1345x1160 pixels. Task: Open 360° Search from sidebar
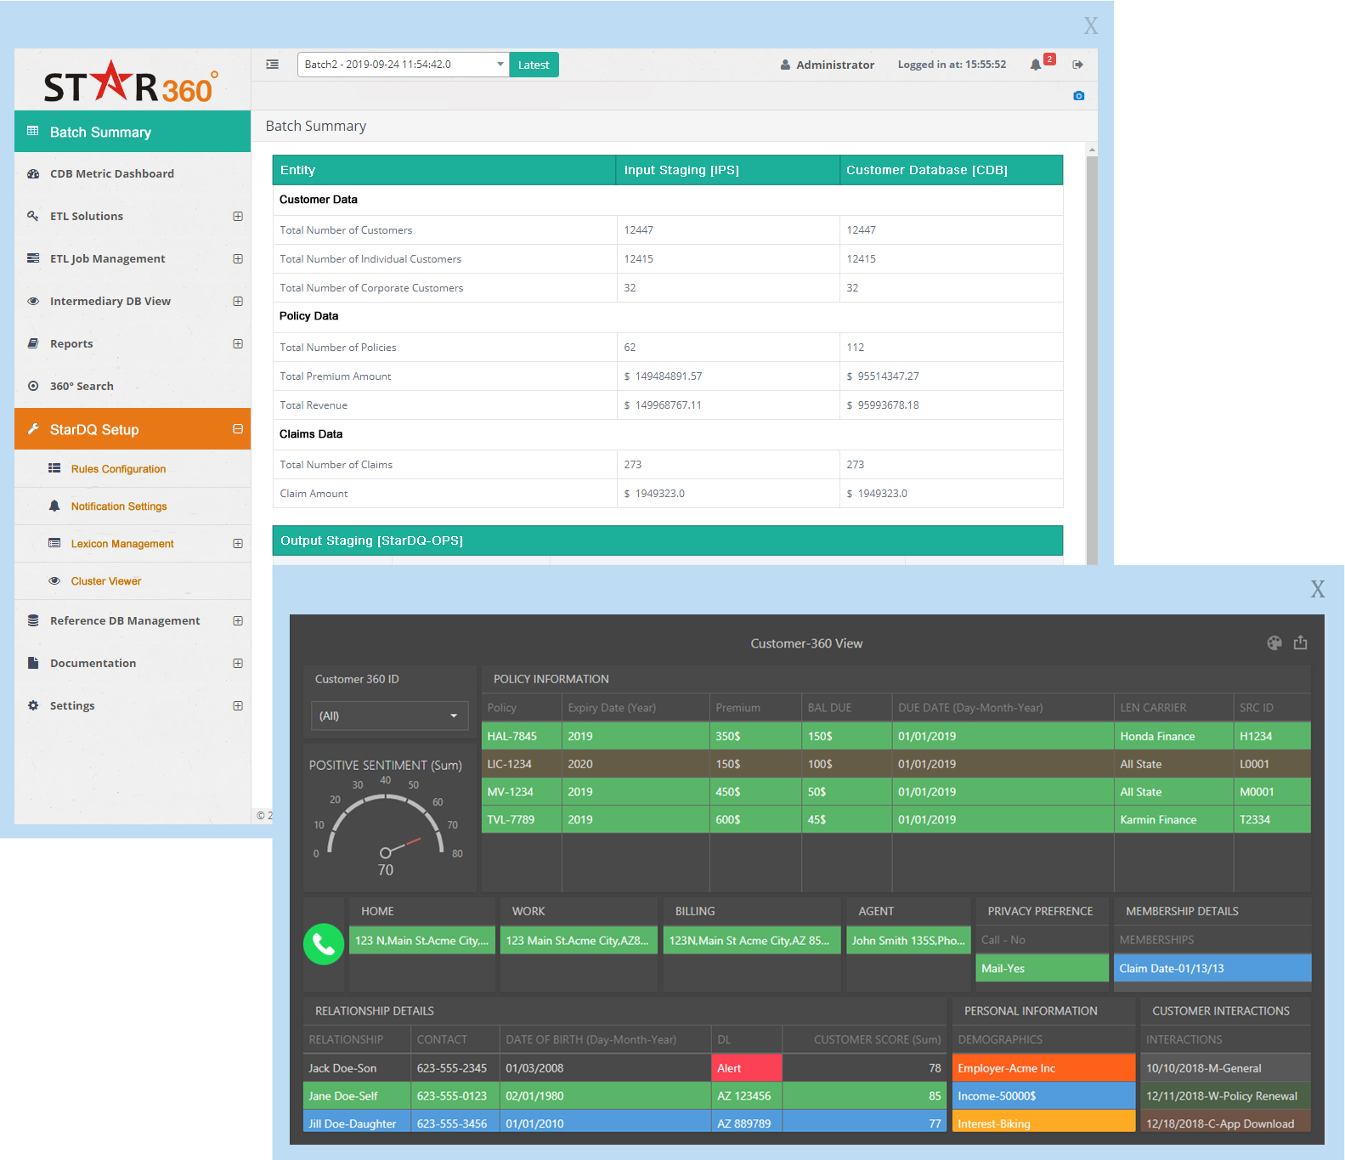coord(82,387)
